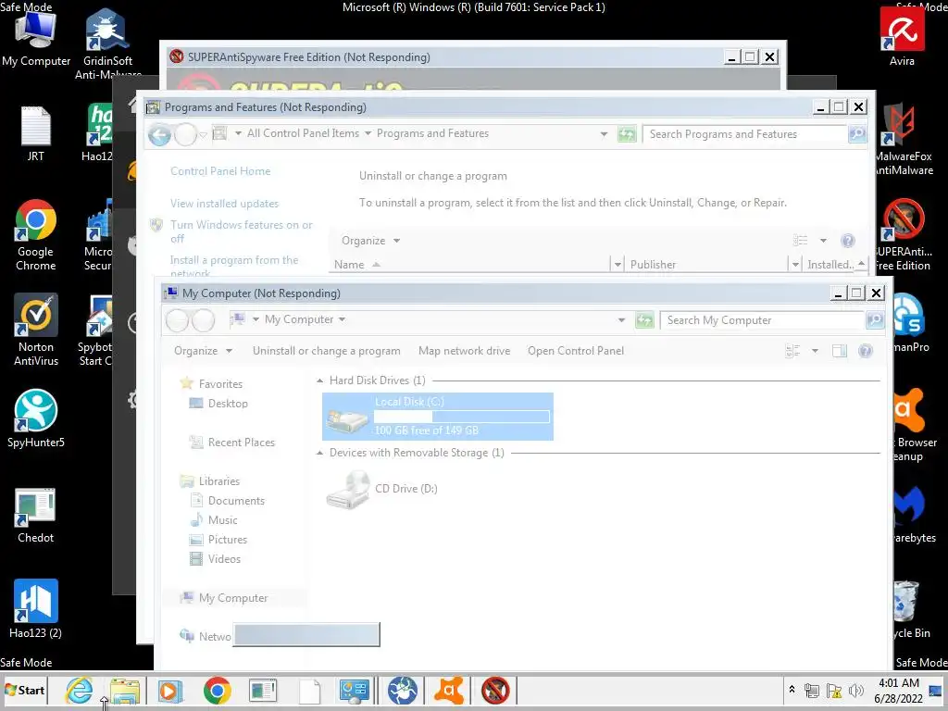Collapse Devices with Removable Storage group
The height and width of the screenshot is (711, 948).
point(319,453)
